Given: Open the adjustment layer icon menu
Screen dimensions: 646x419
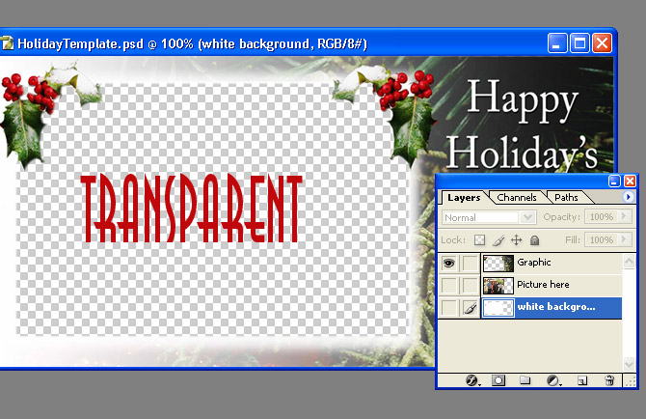Looking at the screenshot, I should (x=552, y=381).
